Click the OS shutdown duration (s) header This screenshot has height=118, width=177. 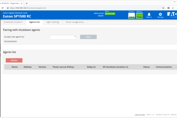click(115, 67)
